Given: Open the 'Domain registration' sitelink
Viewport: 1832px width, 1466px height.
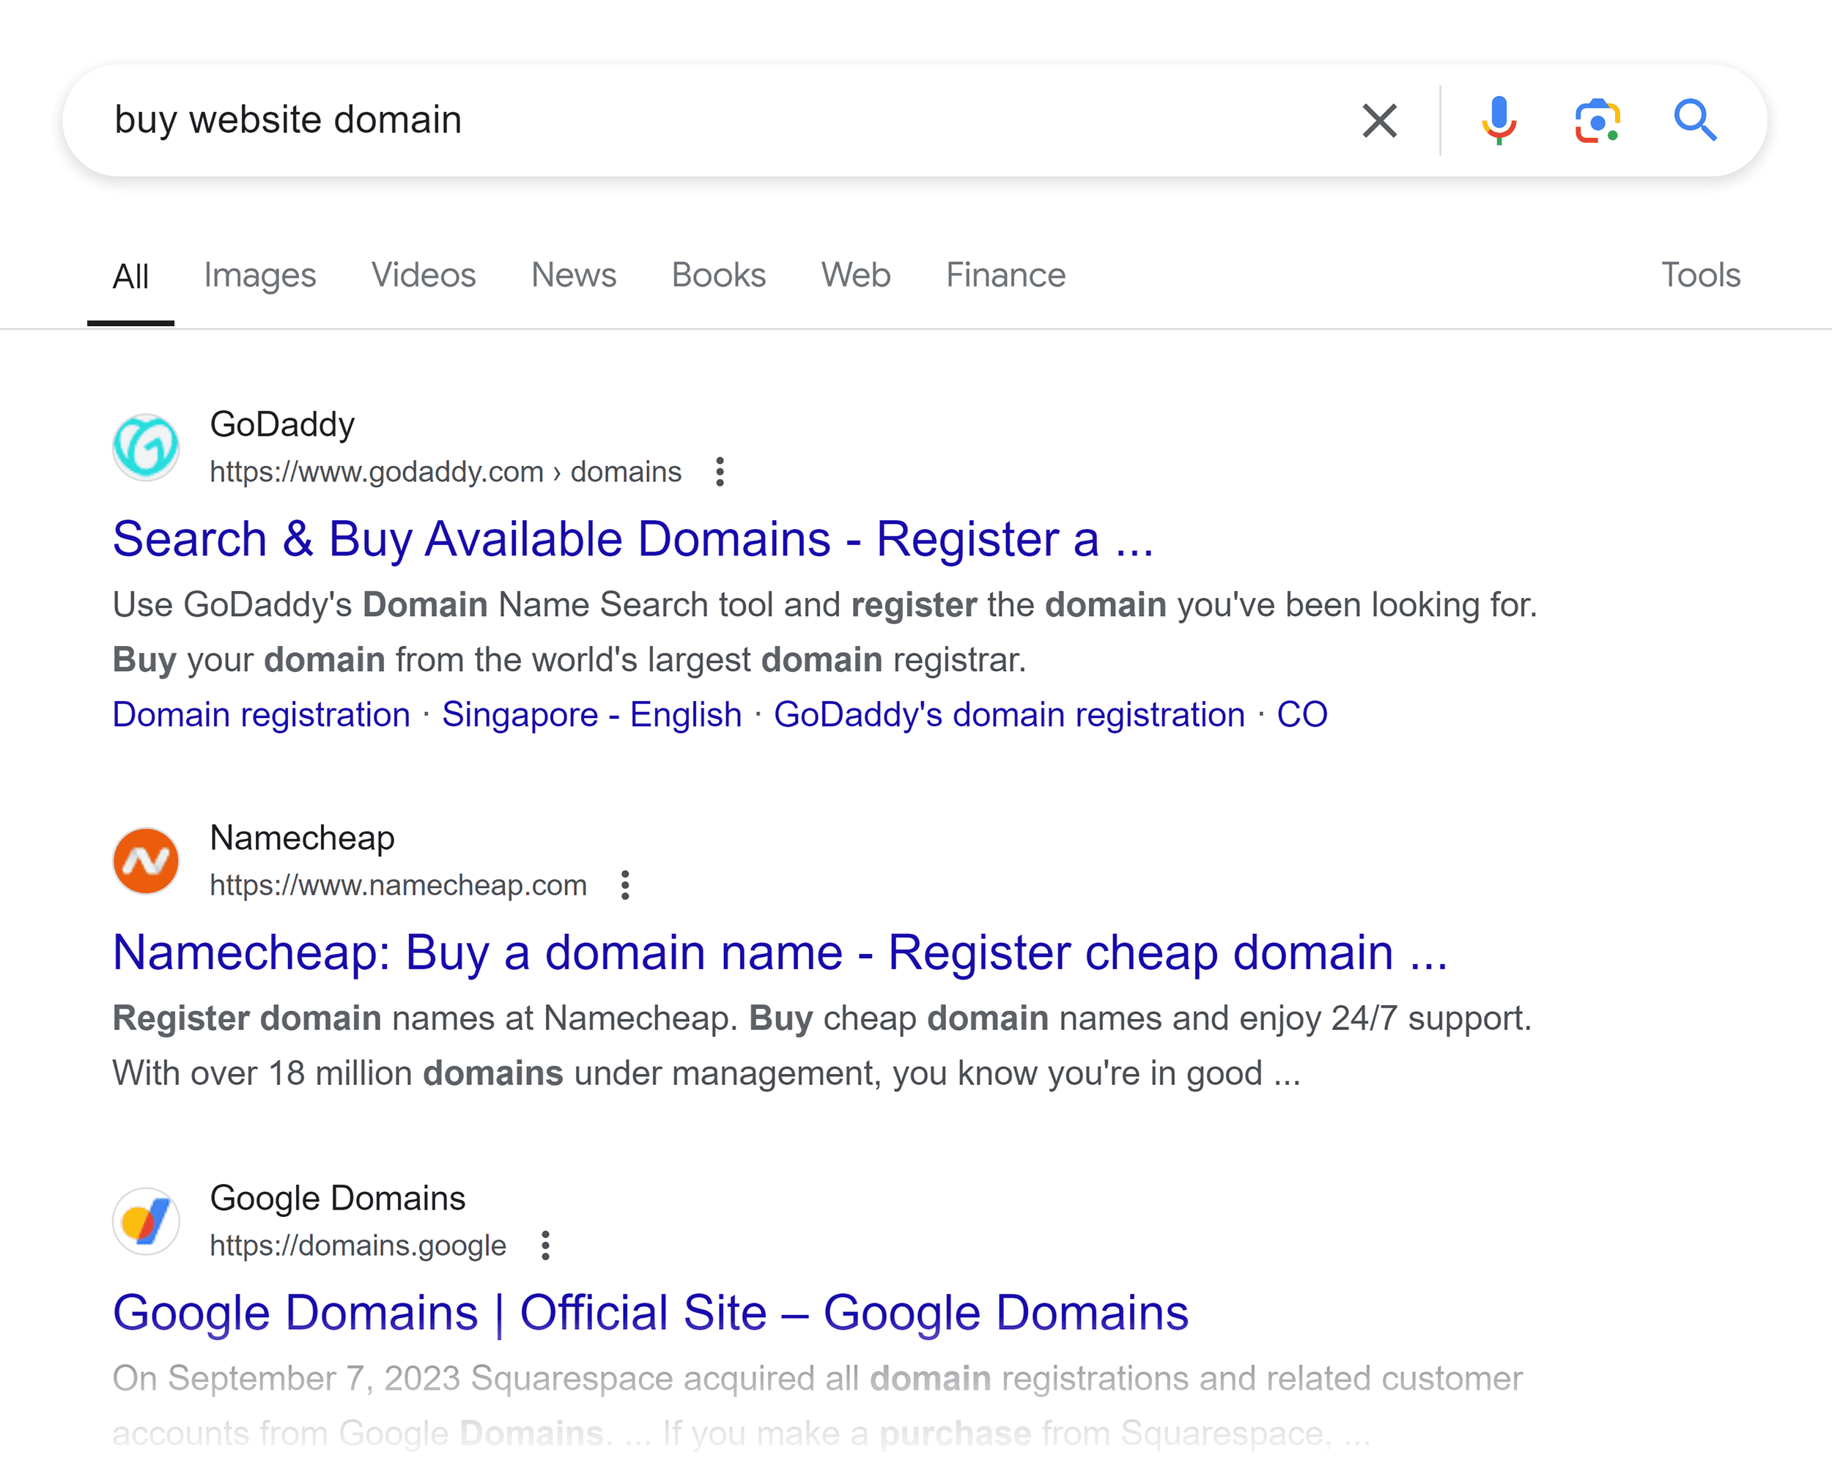Looking at the screenshot, I should point(262,714).
